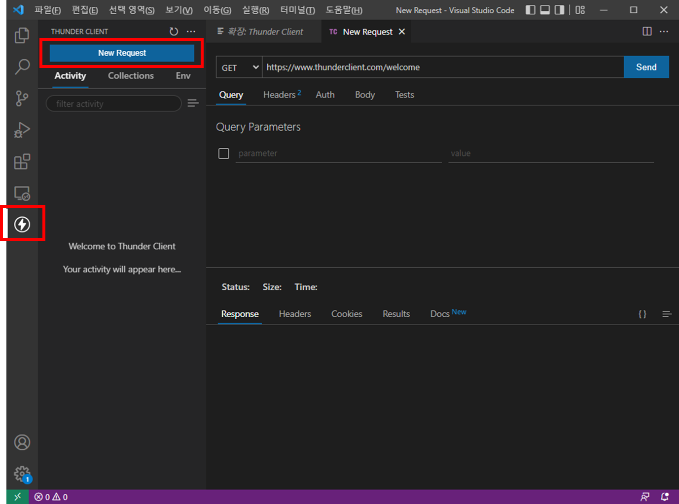This screenshot has width=679, height=504.
Task: Open the GET method dropdown
Action: coord(239,67)
